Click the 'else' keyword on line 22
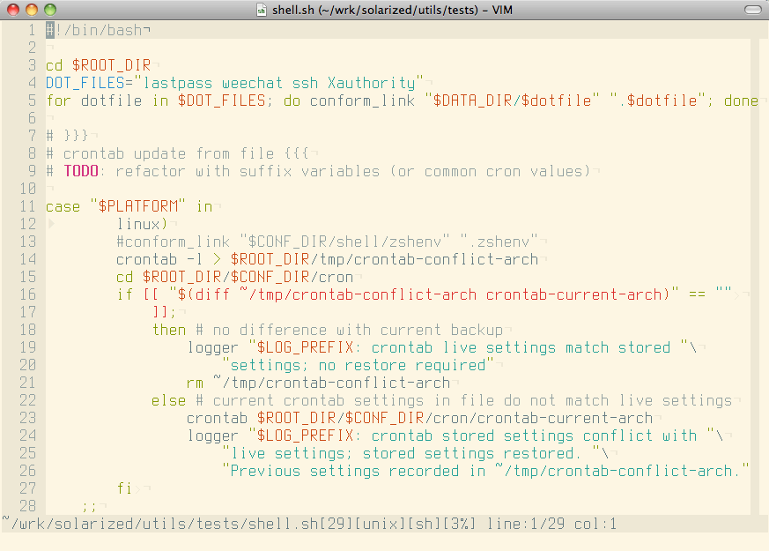Screen dimensions: 769x551 [x=168, y=400]
